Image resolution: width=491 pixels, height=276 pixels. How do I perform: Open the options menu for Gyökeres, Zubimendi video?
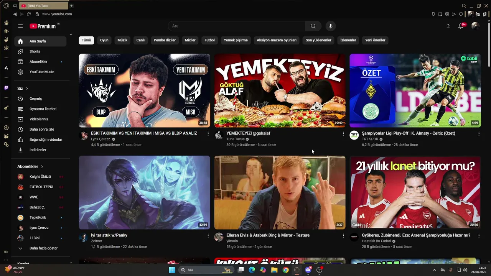click(x=479, y=236)
